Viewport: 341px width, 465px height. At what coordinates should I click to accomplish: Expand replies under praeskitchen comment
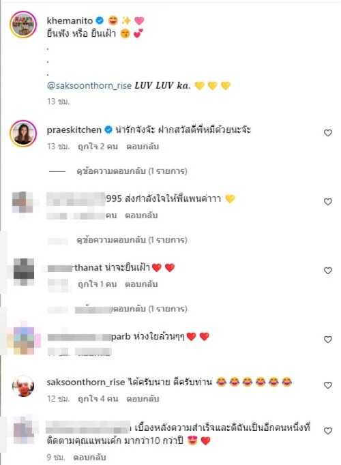pyautogui.click(x=132, y=171)
